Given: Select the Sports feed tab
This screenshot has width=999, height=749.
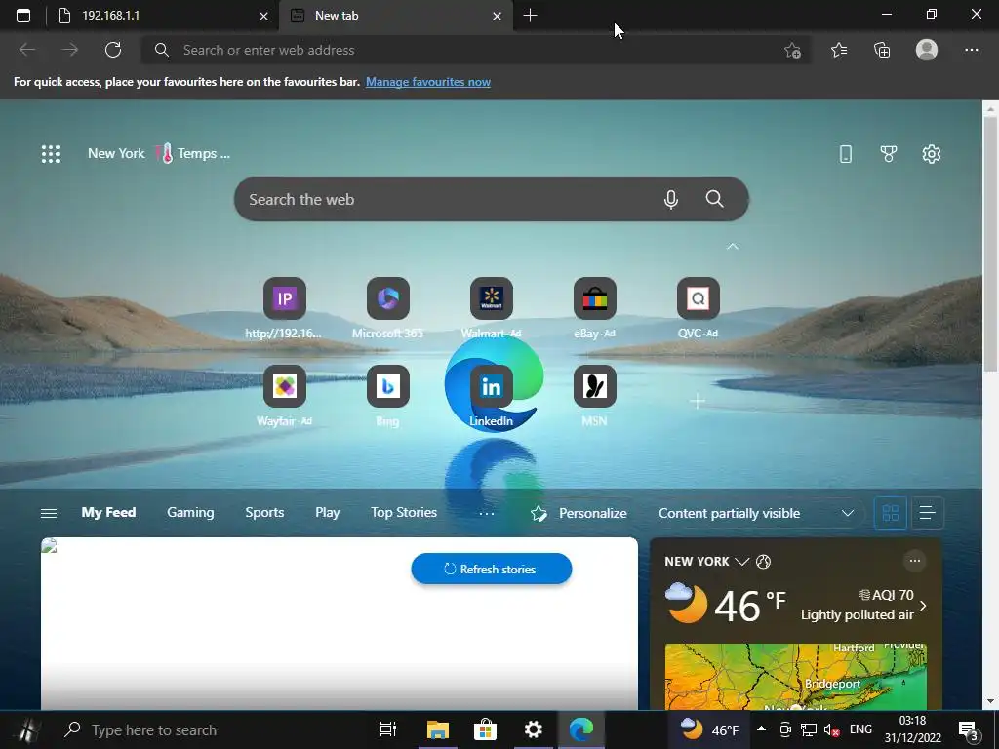Looking at the screenshot, I should 264,512.
